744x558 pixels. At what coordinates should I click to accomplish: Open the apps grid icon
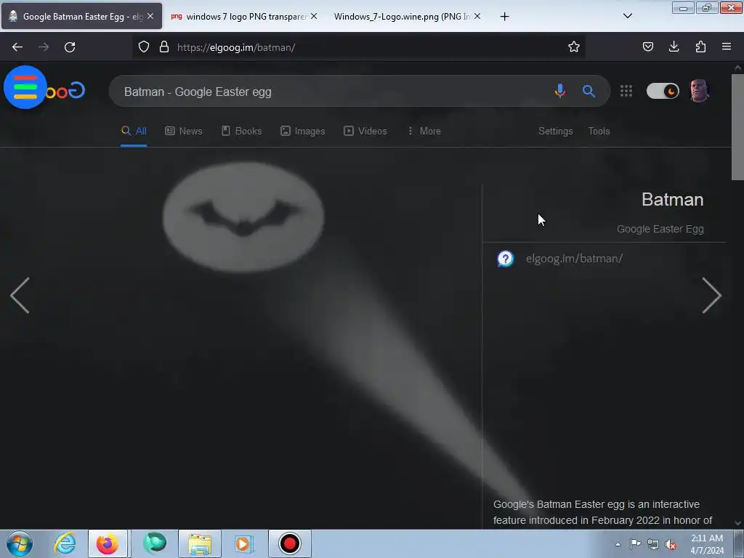click(626, 91)
